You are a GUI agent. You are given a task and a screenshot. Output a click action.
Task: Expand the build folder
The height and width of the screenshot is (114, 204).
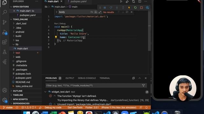coord(18,36)
